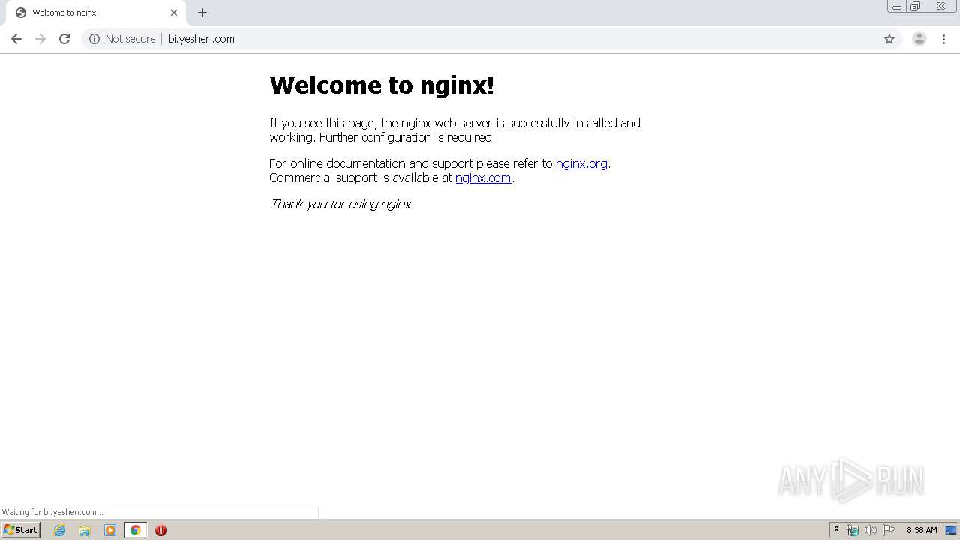
Task: Open the Chrome three-dot menu
Action: click(x=943, y=39)
